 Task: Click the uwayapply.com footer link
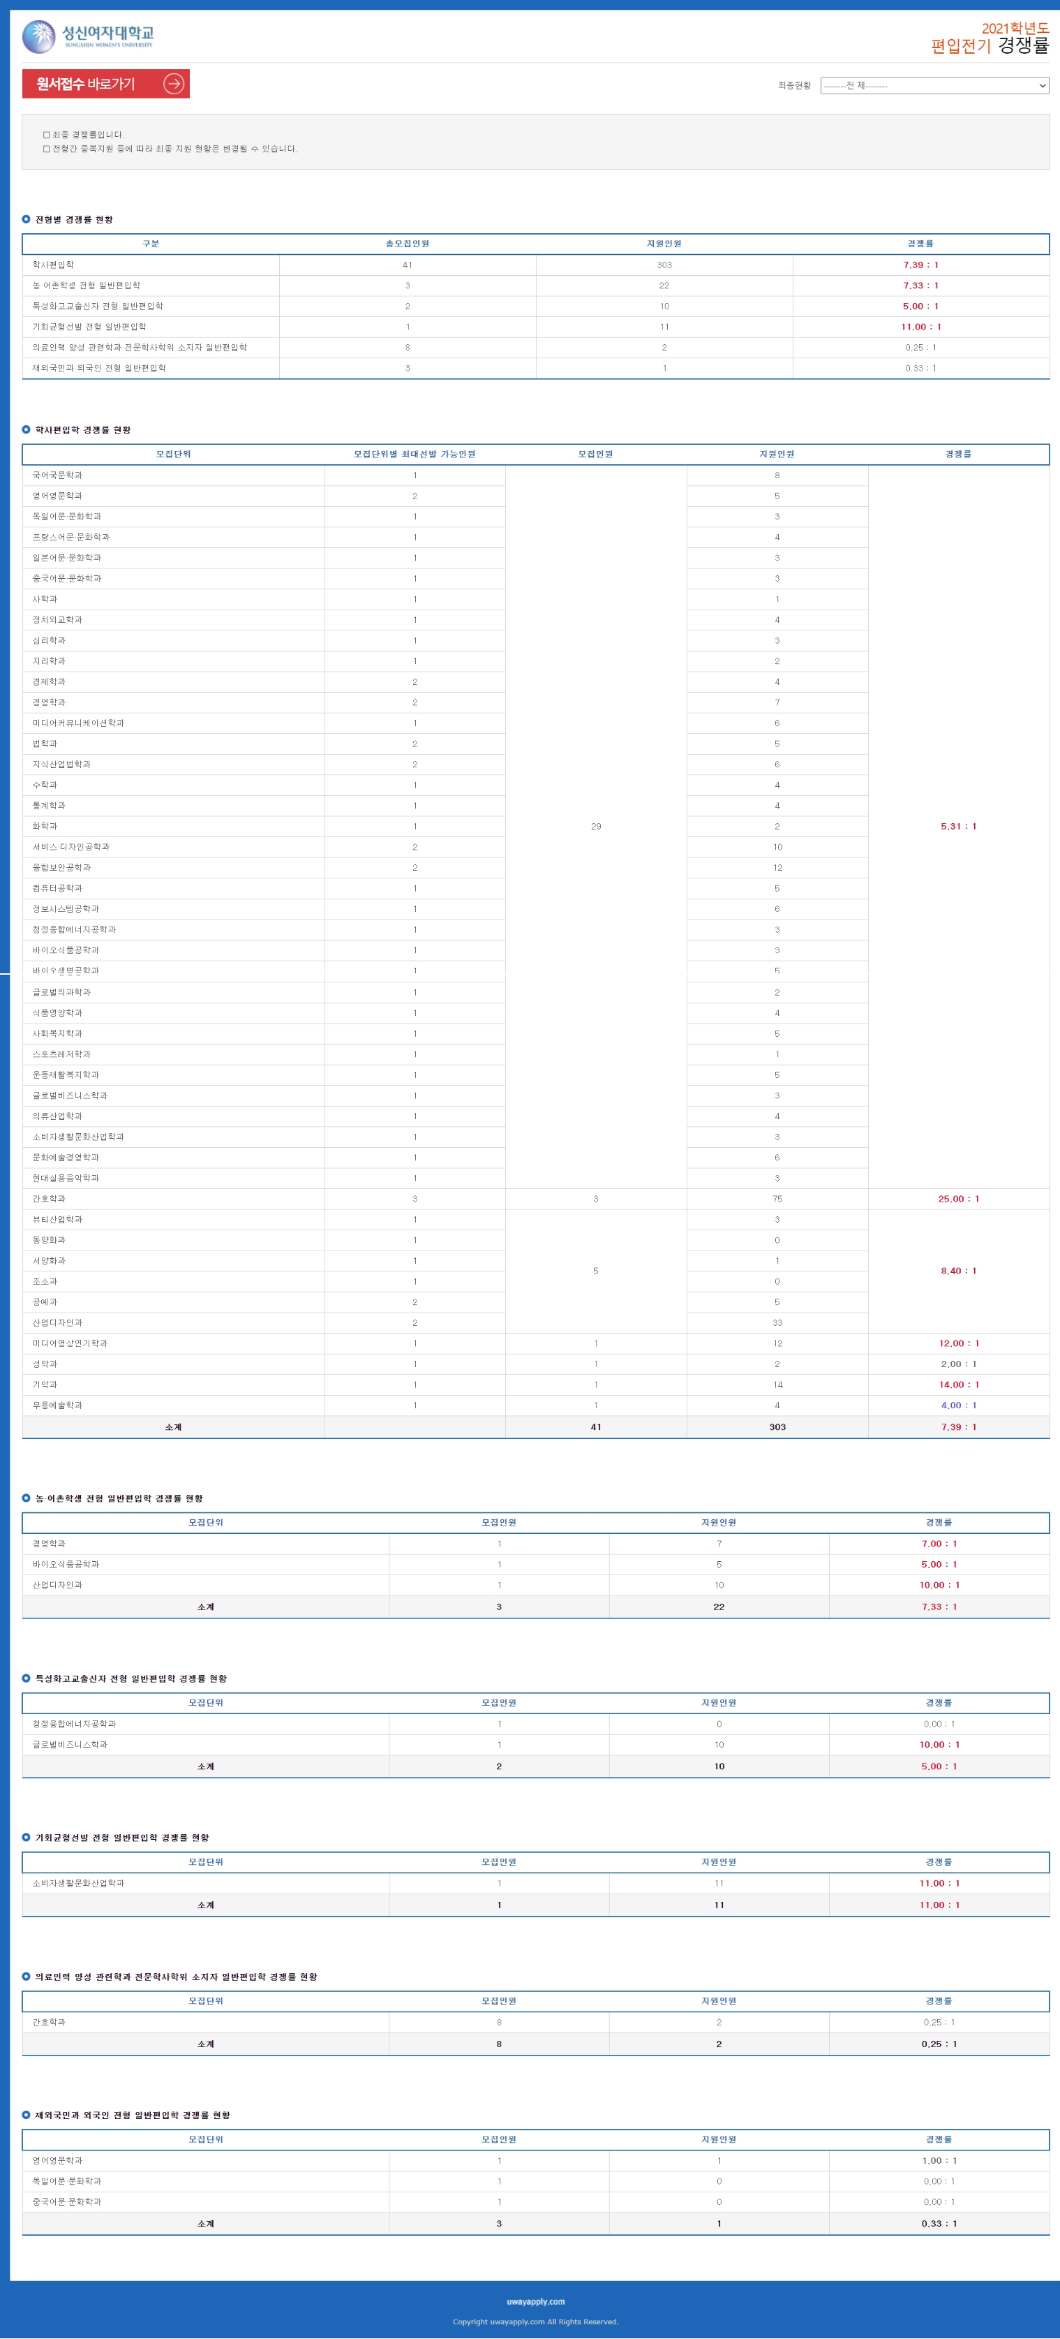click(x=535, y=2301)
